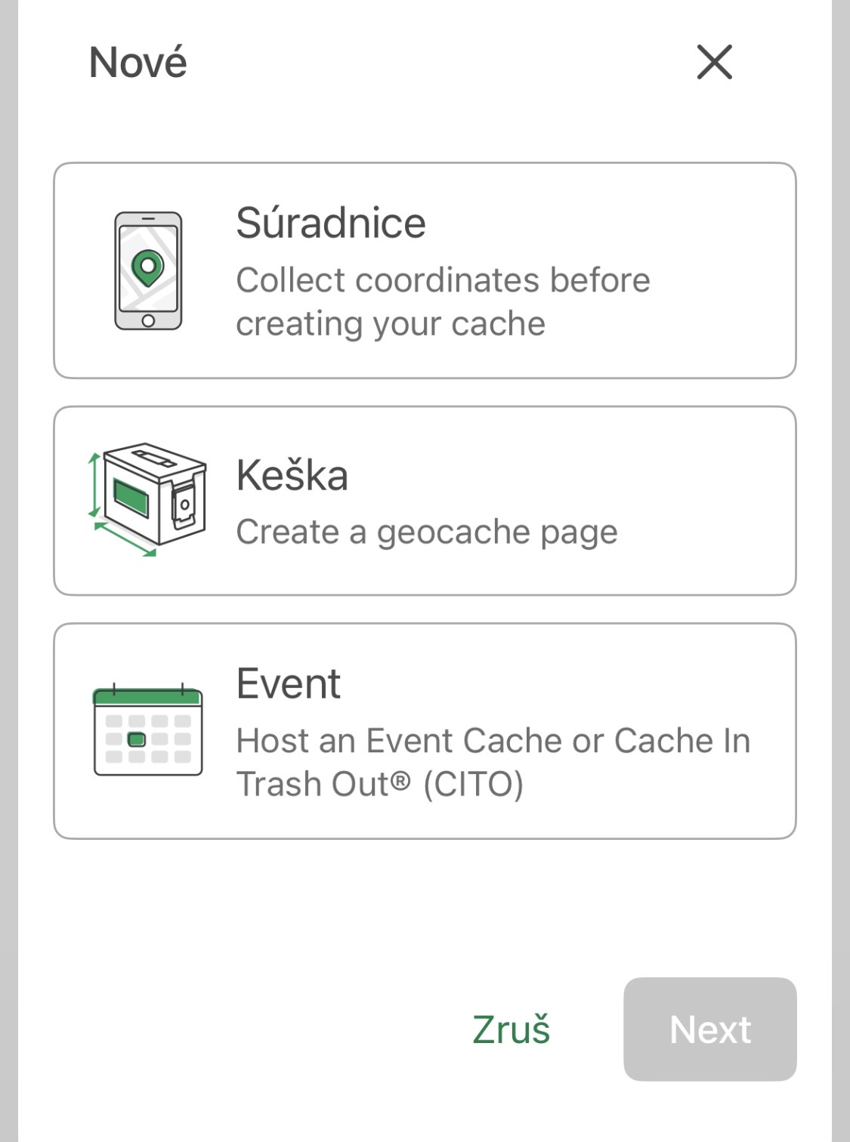Tap the green highlighted day in the calendar icon

click(137, 739)
